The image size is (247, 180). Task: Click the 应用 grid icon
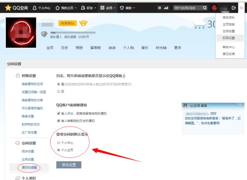(x=103, y=8)
